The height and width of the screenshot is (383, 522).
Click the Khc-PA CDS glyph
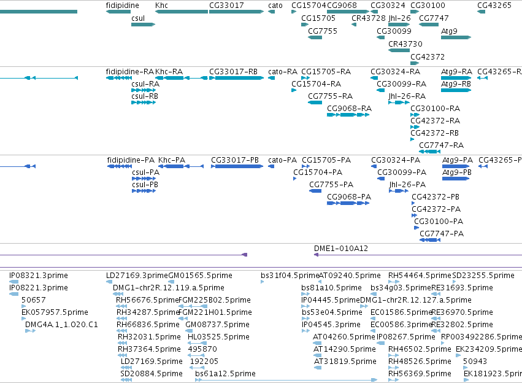coord(181,166)
